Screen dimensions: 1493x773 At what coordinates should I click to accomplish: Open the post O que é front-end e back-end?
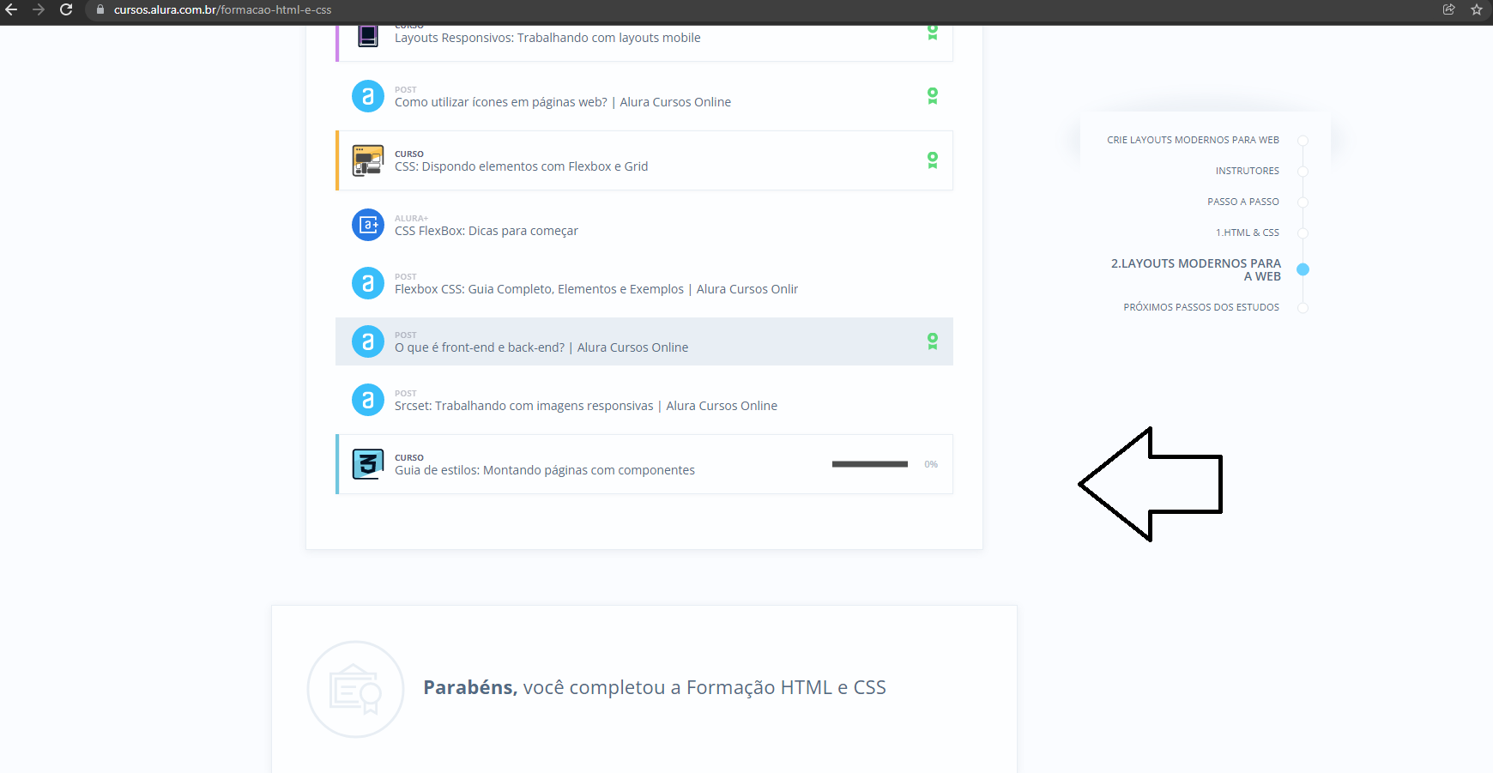541,347
